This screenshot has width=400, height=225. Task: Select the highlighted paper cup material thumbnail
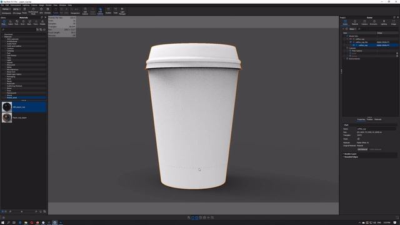coord(7,107)
